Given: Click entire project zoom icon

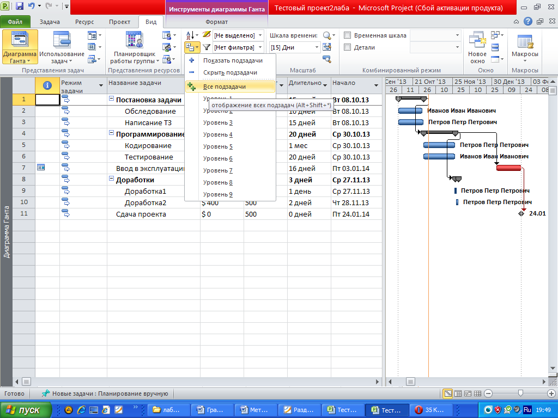Looking at the screenshot, I should [327, 47].
